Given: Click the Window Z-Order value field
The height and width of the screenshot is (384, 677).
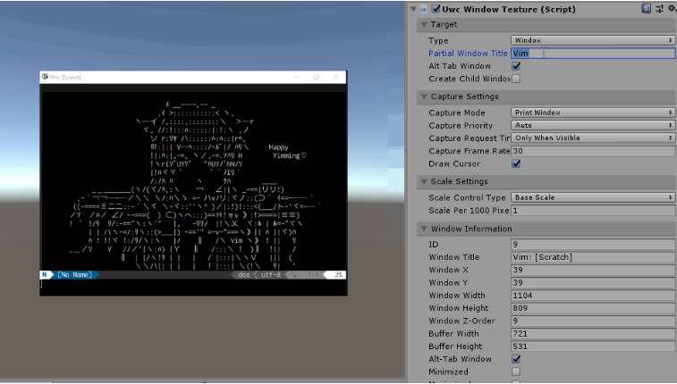Looking at the screenshot, I should pos(593,321).
